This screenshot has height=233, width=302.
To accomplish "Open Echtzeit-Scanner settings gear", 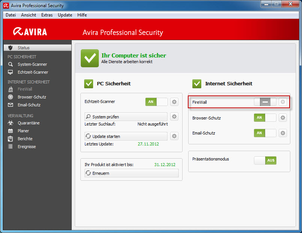I will [174, 102].
